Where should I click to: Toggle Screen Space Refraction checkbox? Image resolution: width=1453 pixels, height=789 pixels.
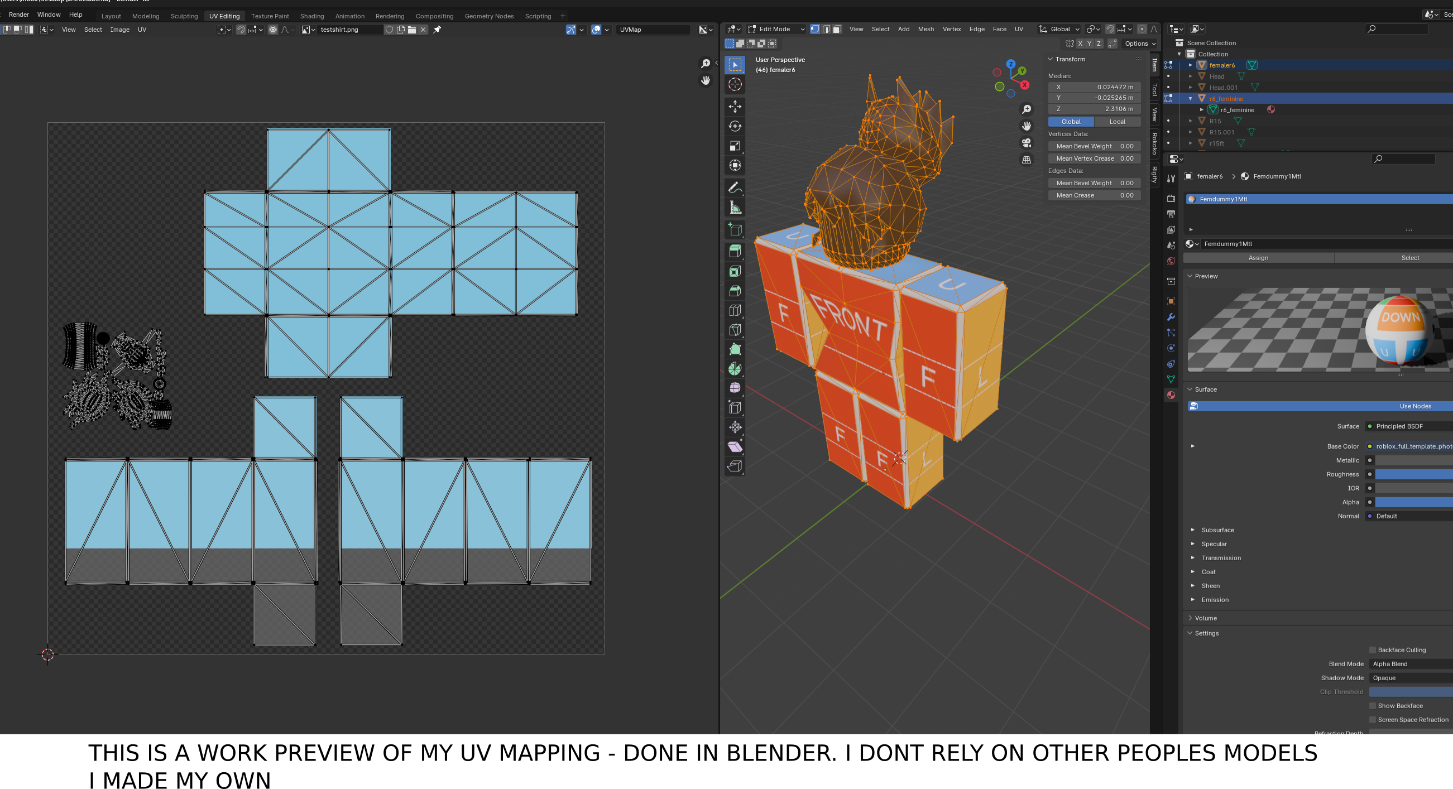click(x=1373, y=720)
